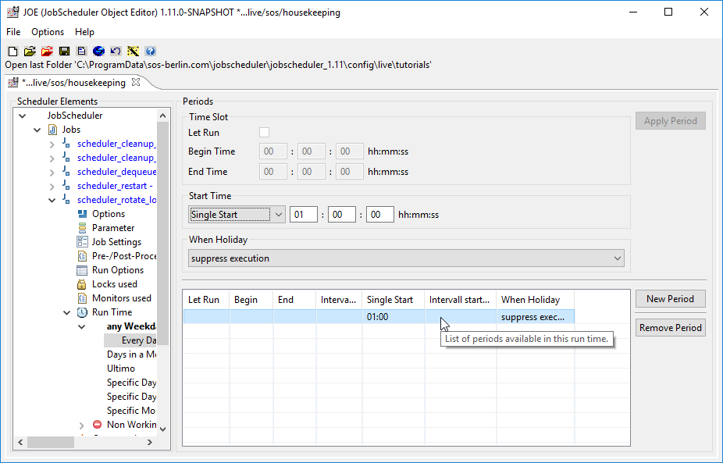This screenshot has height=463, width=723.
Task: Click the Single Start column header
Action: (x=393, y=300)
